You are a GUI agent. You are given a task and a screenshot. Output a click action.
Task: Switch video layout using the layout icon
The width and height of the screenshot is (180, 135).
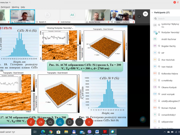145,13
